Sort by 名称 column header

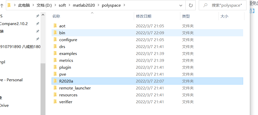click(92, 16)
